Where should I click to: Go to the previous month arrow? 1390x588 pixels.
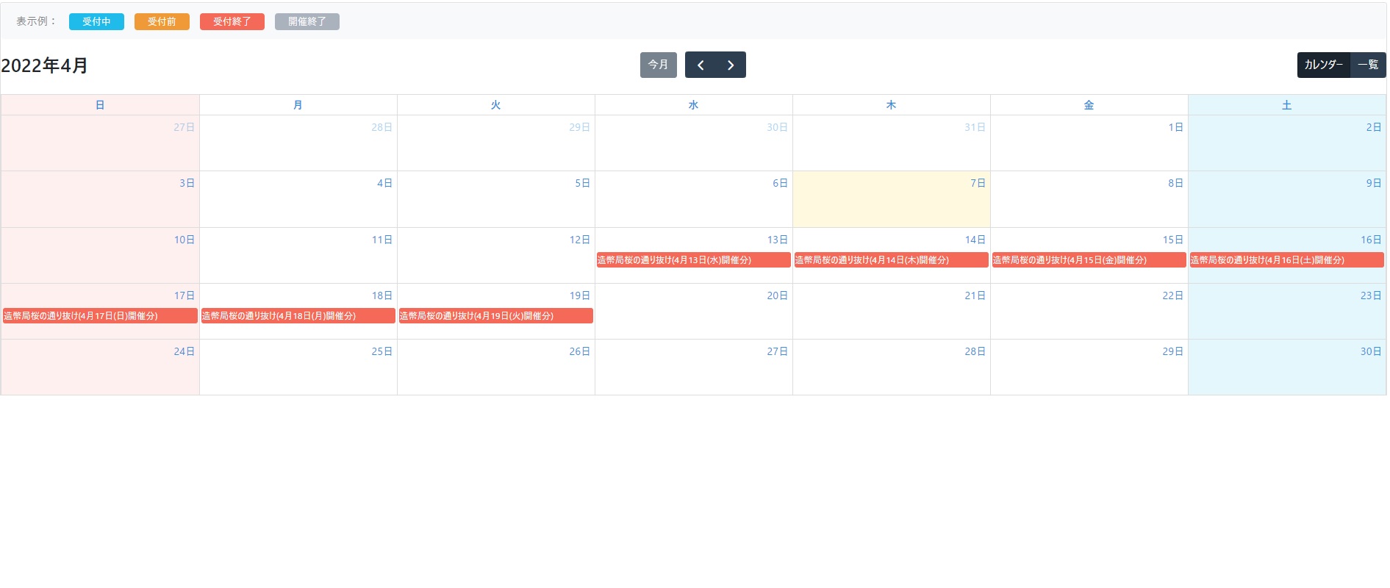pyautogui.click(x=701, y=65)
